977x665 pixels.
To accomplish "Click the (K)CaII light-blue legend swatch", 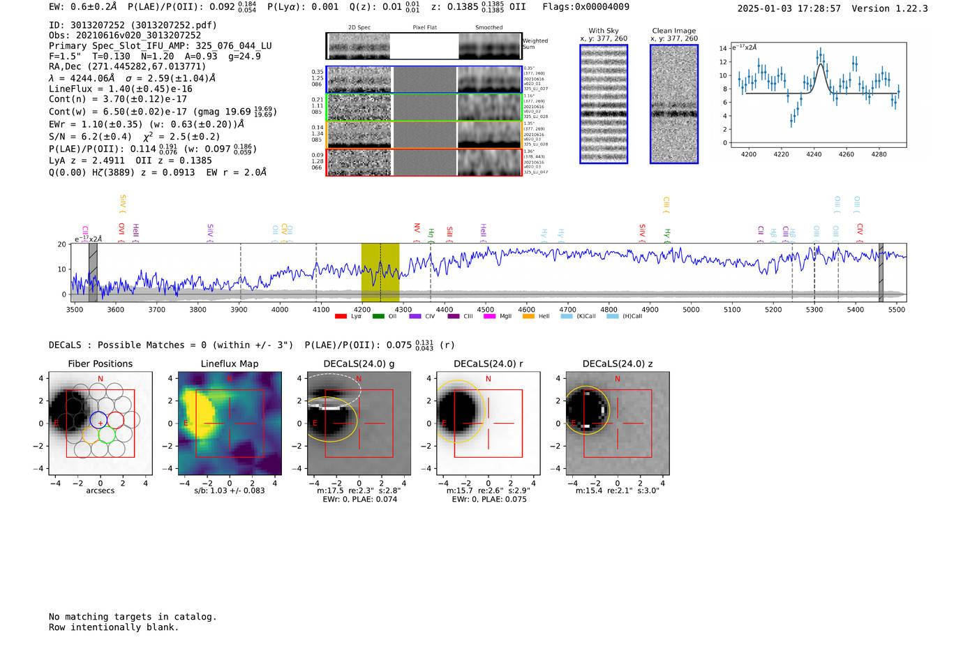I will click(567, 316).
